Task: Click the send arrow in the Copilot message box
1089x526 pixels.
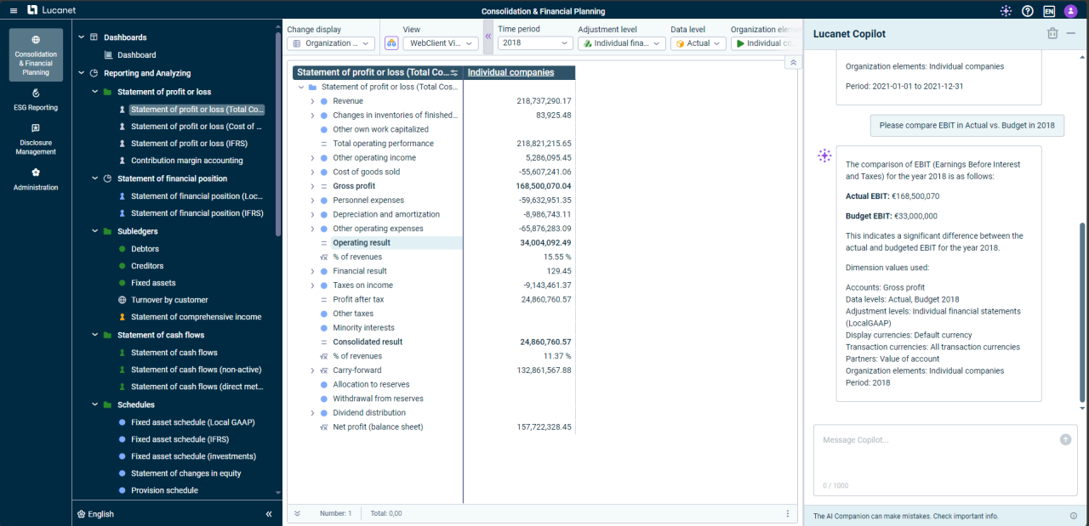Action: (x=1065, y=438)
